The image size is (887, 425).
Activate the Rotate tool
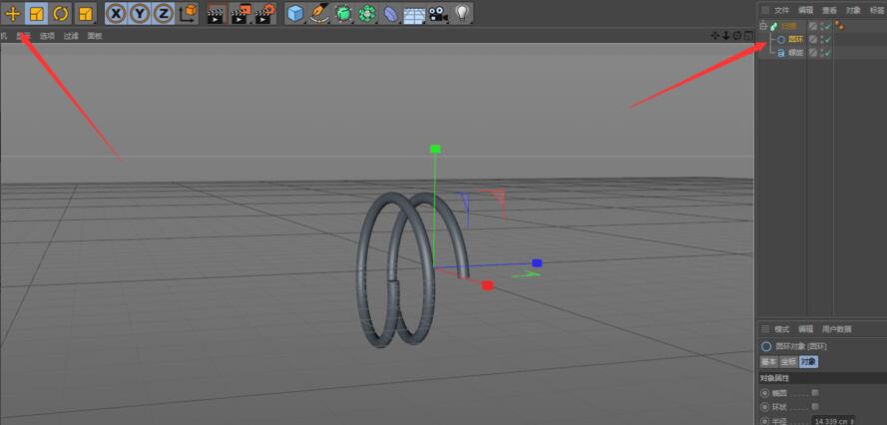click(60, 14)
